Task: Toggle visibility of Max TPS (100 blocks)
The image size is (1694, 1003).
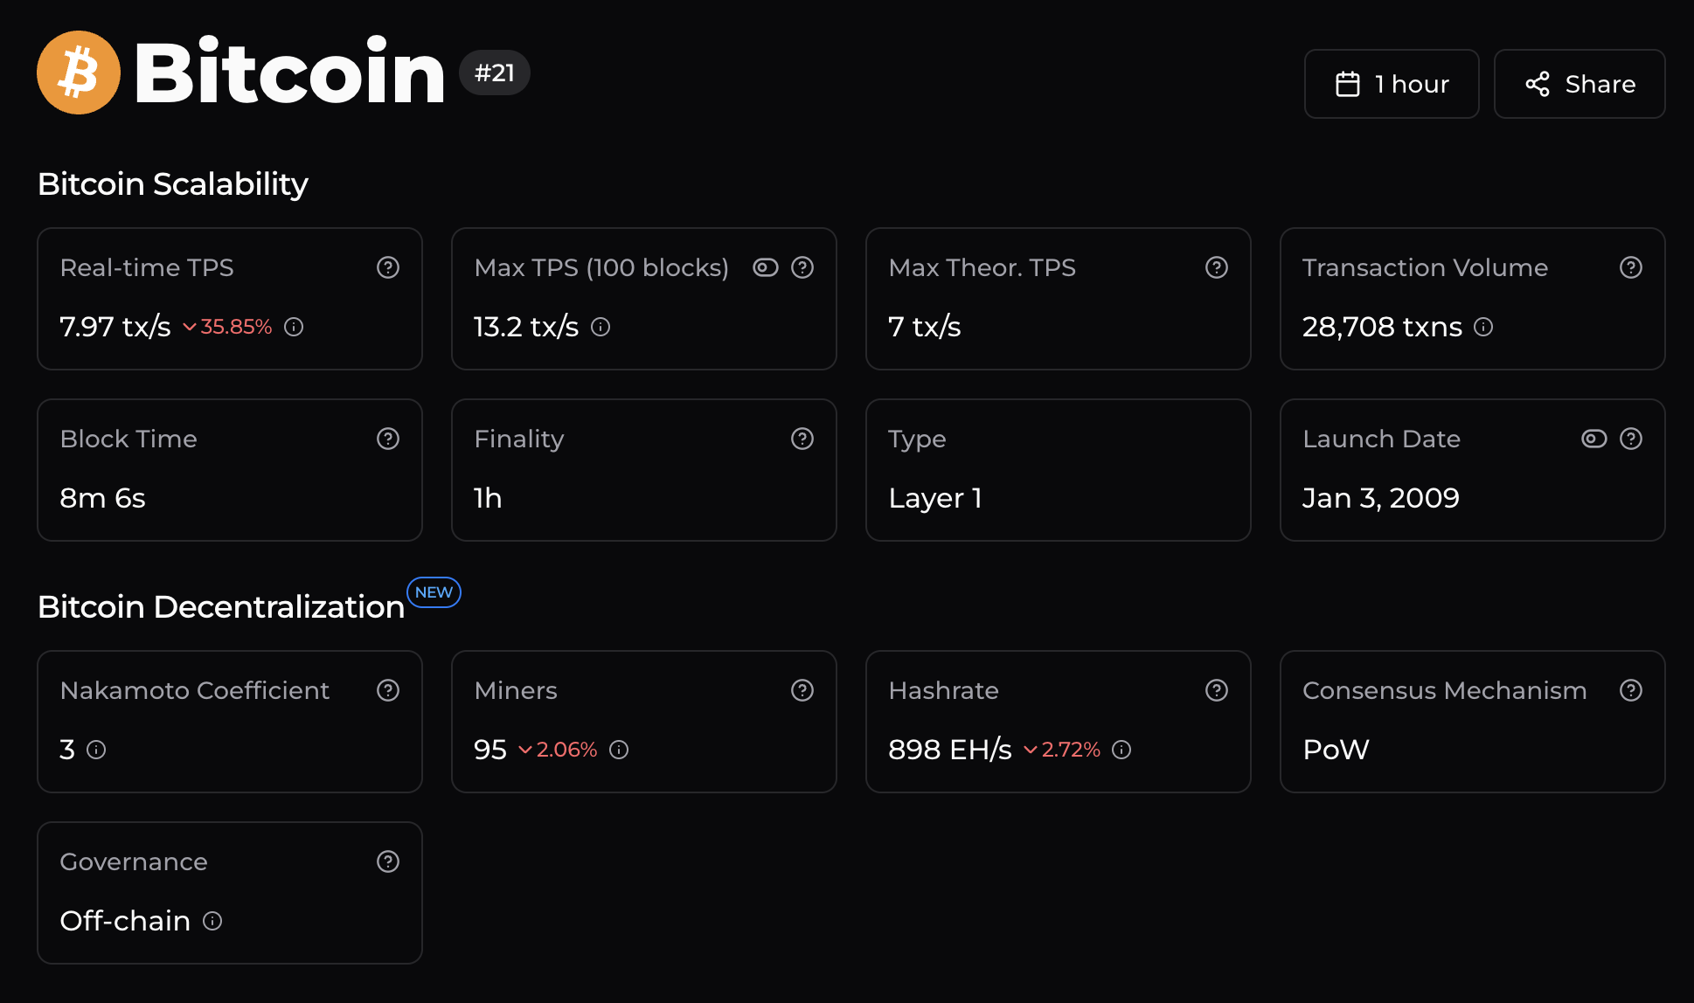Action: pyautogui.click(x=766, y=267)
